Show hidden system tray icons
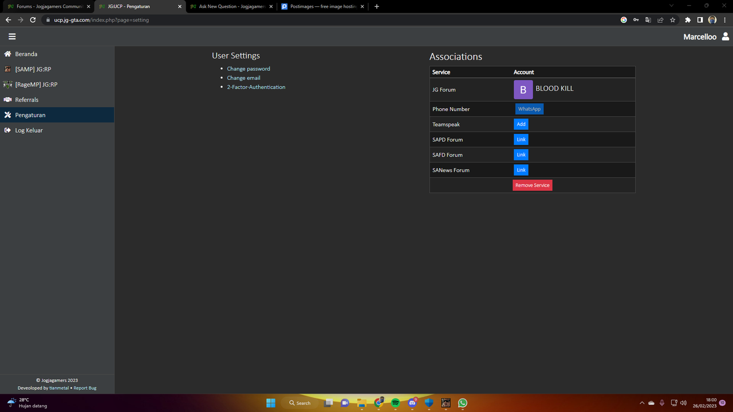 coord(642,403)
